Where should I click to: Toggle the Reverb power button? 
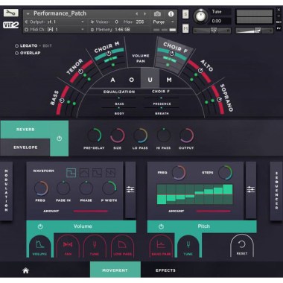coord(59,139)
